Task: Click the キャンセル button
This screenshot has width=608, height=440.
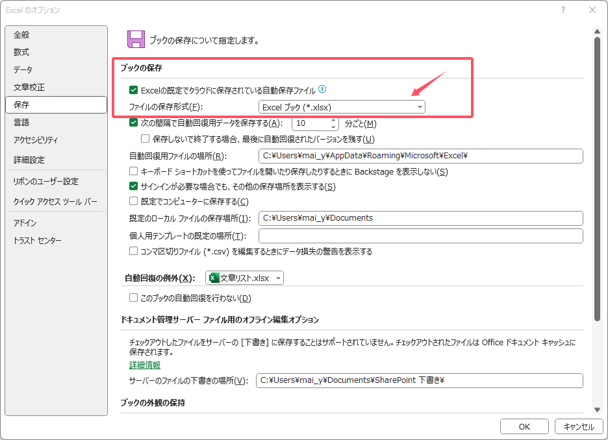Action: [x=579, y=426]
